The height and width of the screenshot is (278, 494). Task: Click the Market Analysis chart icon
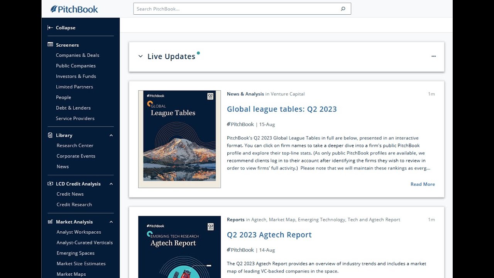point(50,222)
